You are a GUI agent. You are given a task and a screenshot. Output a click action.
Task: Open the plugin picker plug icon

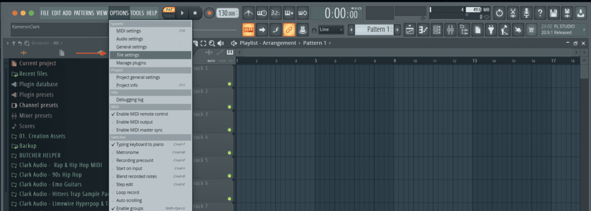[491, 29]
